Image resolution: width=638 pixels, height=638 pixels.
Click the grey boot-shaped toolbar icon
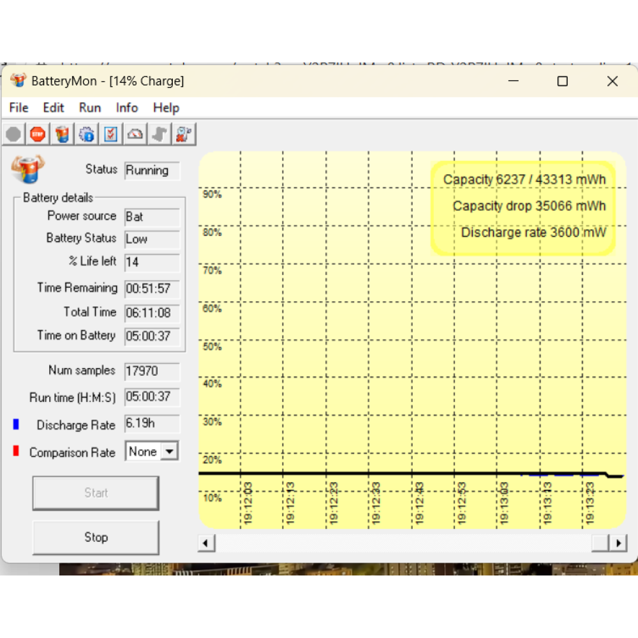click(159, 134)
